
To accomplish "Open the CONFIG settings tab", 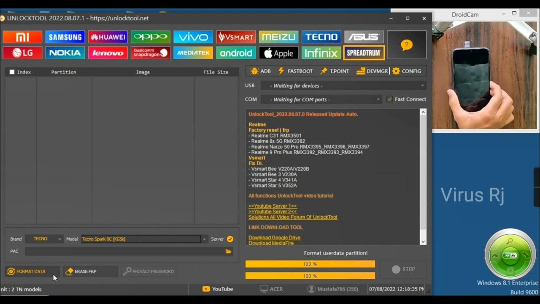I will pyautogui.click(x=407, y=71).
